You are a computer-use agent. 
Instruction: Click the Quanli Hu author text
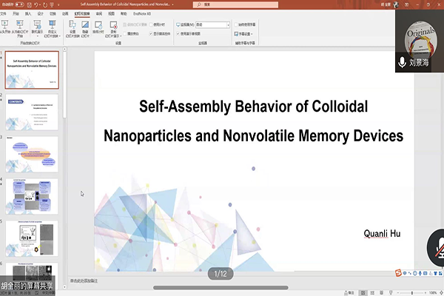(382, 233)
